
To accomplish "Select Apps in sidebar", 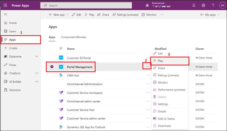I will (21, 40).
